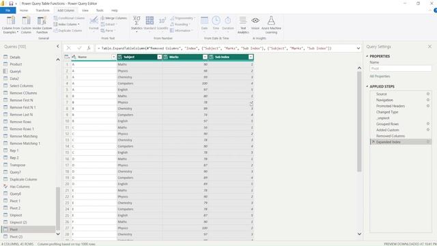Open the Information dropdown
This screenshot has width=437, height=246.
point(182,30)
